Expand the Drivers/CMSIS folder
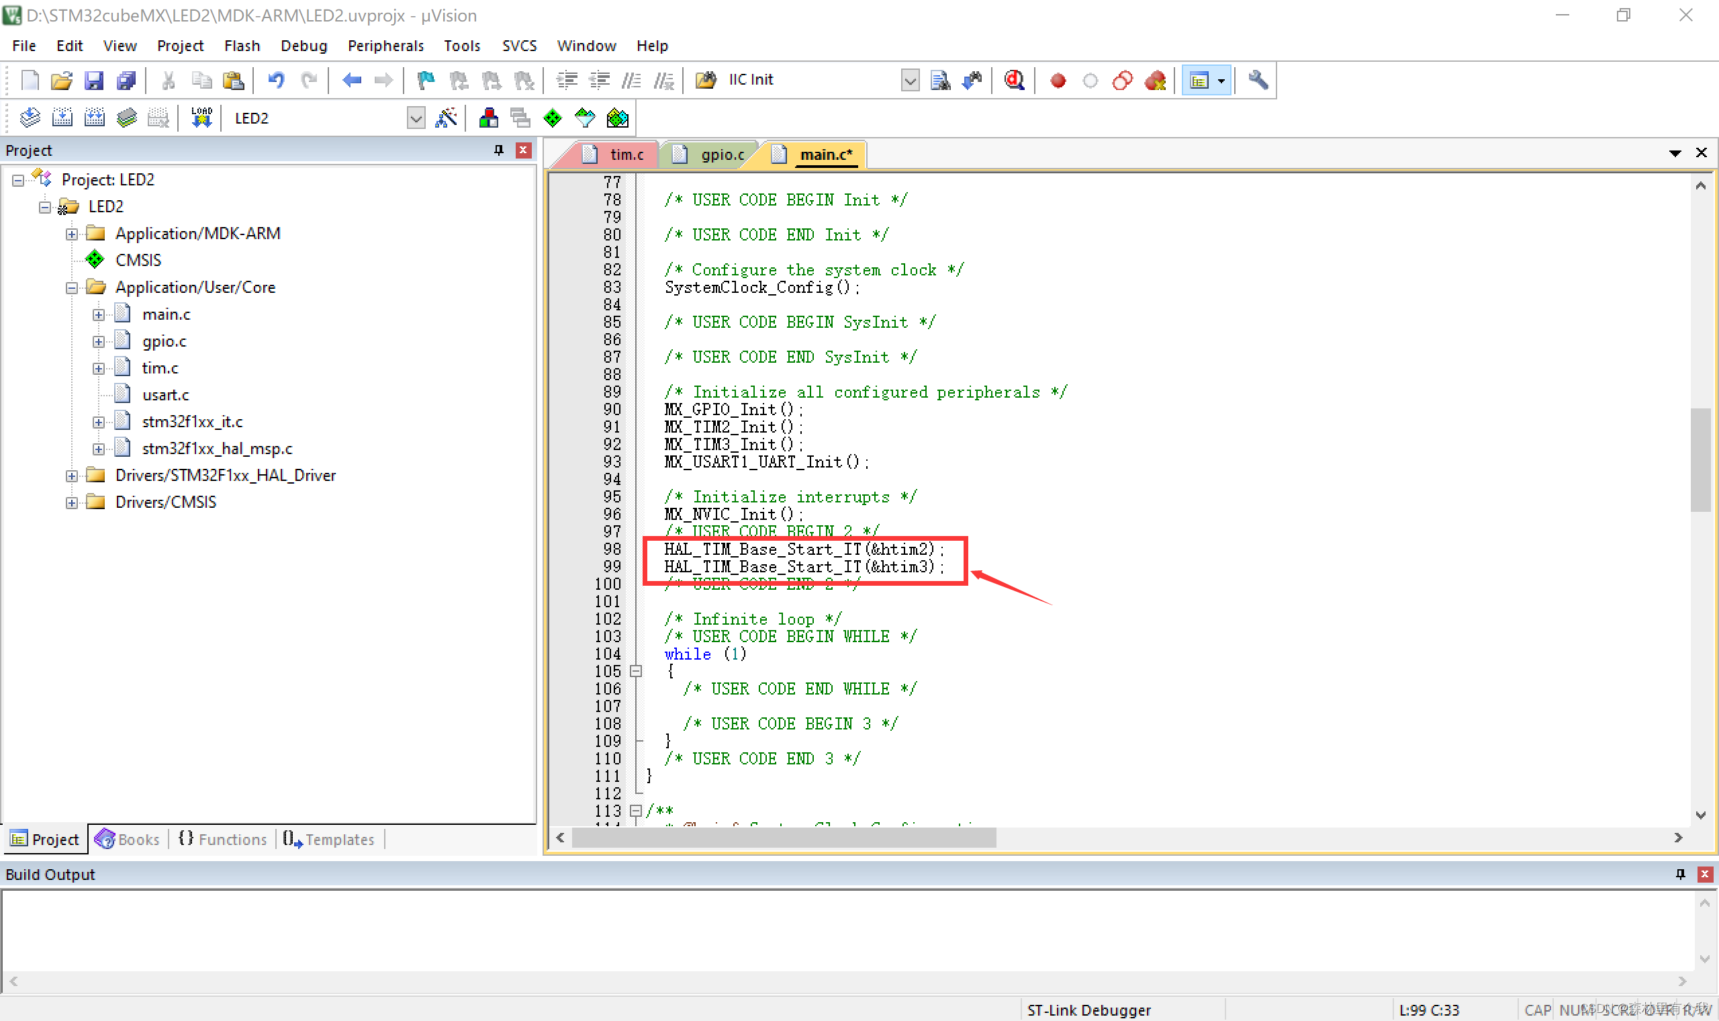 (71, 502)
